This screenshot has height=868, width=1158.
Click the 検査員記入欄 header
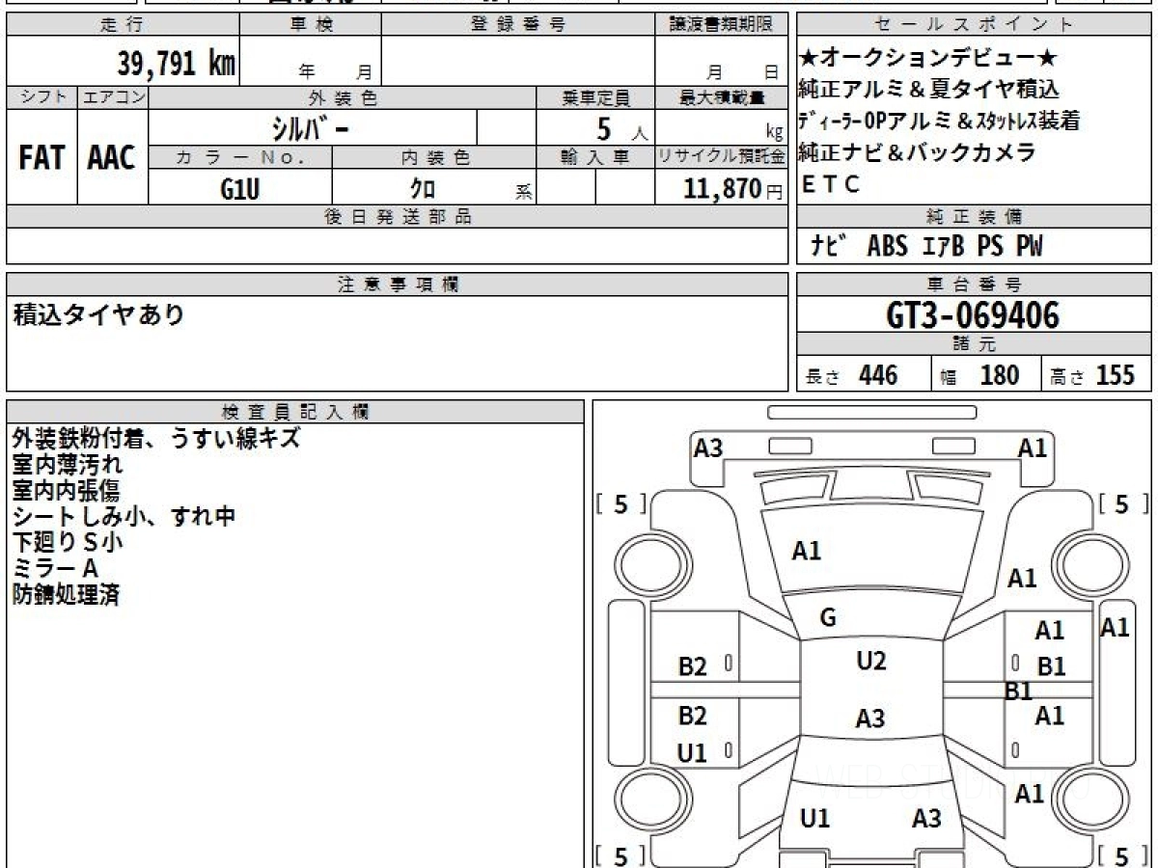[295, 412]
